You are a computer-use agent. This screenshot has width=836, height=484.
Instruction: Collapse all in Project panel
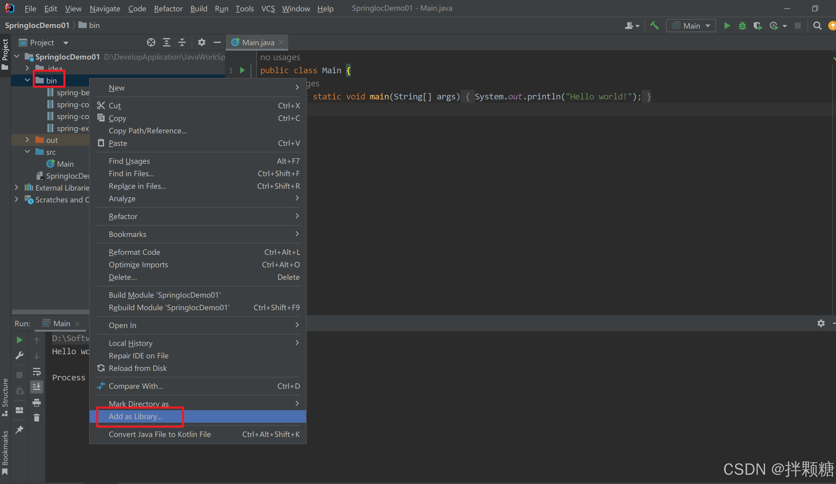tap(182, 42)
